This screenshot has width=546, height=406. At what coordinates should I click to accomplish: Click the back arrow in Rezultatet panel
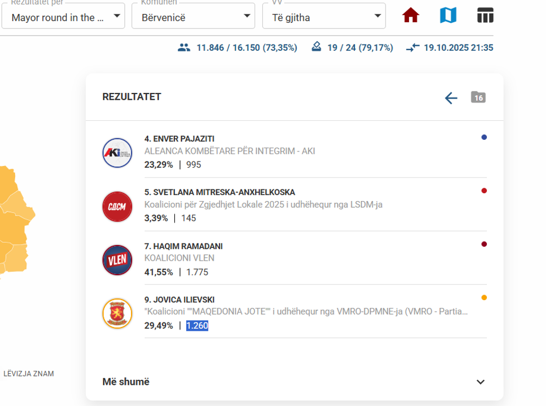click(x=451, y=99)
